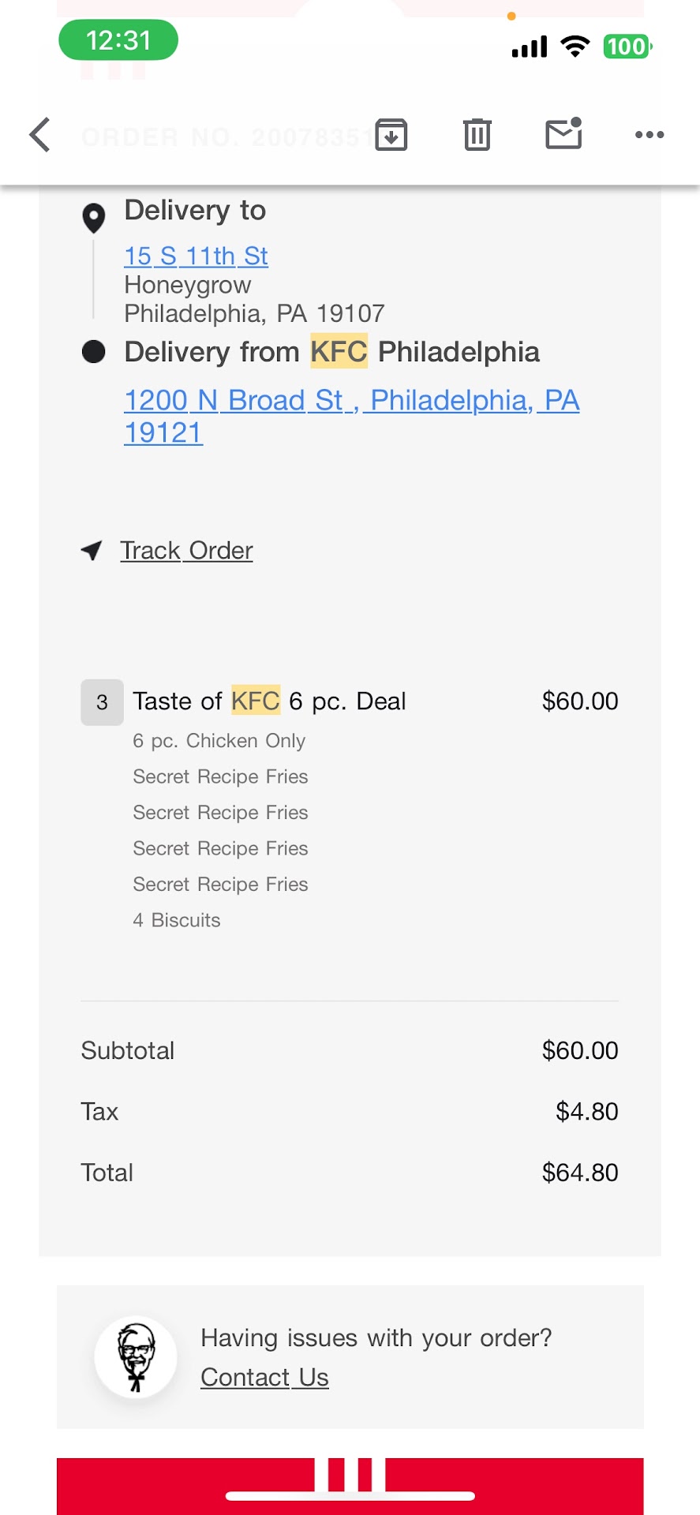Tap the Taste of KFC 6 pc. Deal item

269,701
